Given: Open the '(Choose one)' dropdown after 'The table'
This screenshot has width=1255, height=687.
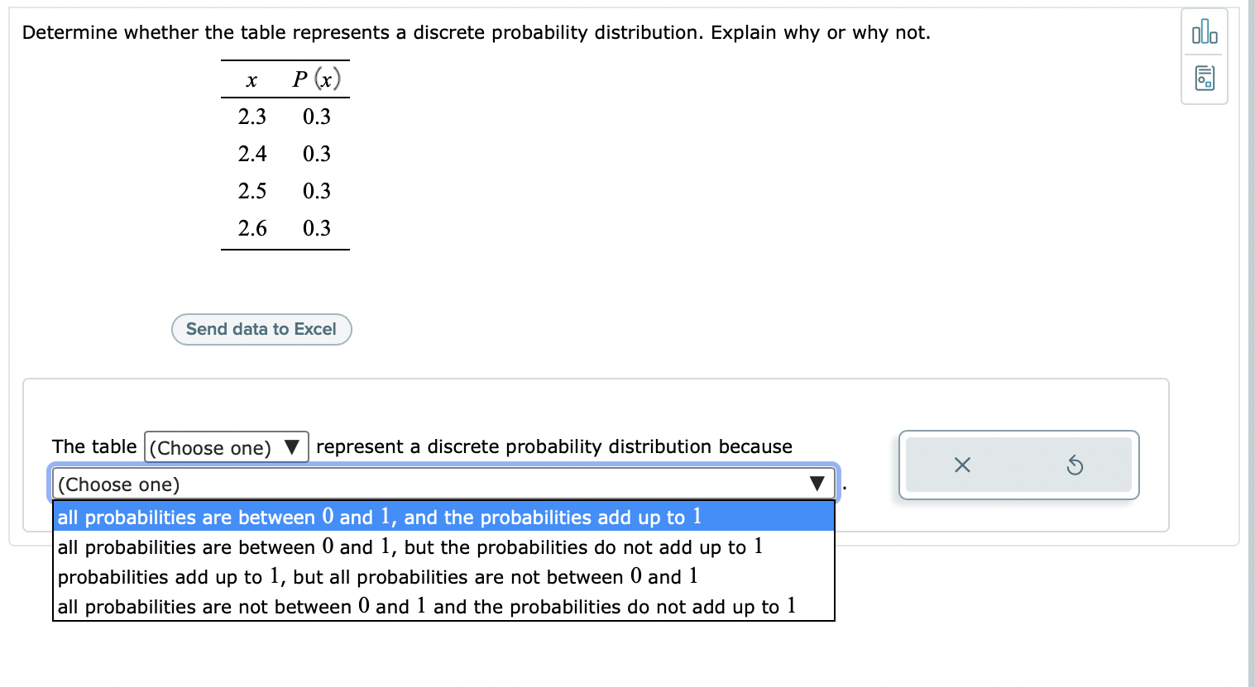Looking at the screenshot, I should point(226,446).
